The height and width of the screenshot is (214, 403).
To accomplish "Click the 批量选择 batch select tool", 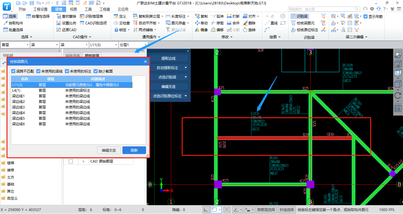I will point(13,30).
